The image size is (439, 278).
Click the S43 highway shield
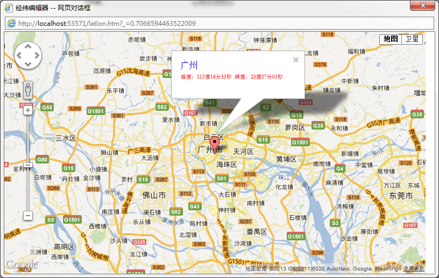pos(195,206)
